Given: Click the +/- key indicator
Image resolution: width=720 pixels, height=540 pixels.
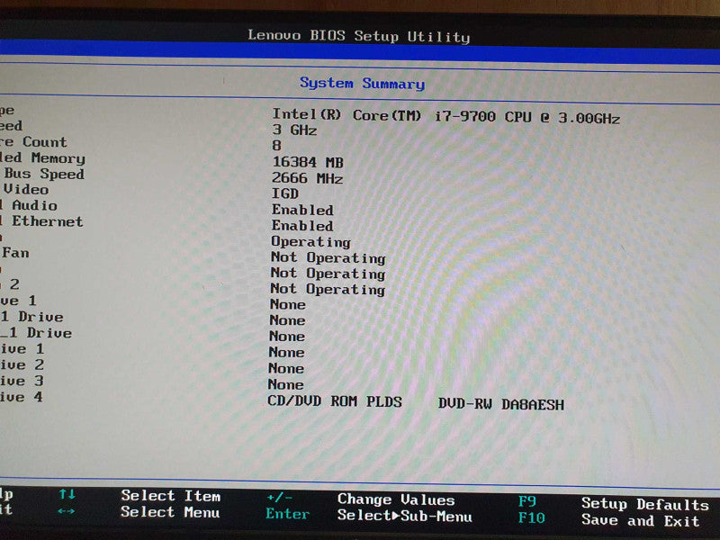Looking at the screenshot, I should click(279, 498).
